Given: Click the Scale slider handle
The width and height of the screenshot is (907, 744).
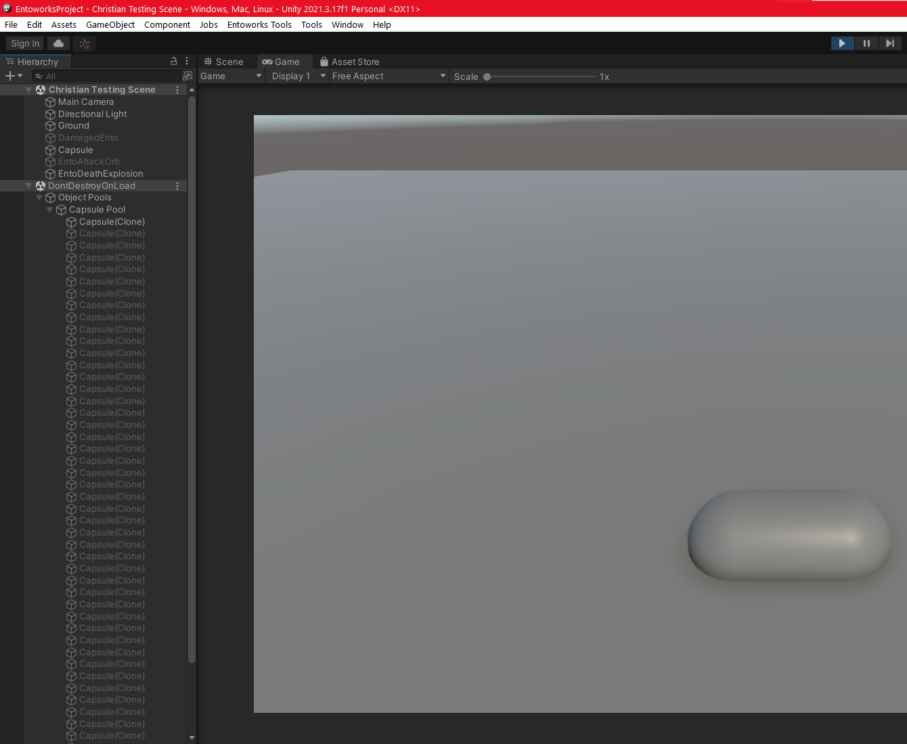Looking at the screenshot, I should pos(487,76).
